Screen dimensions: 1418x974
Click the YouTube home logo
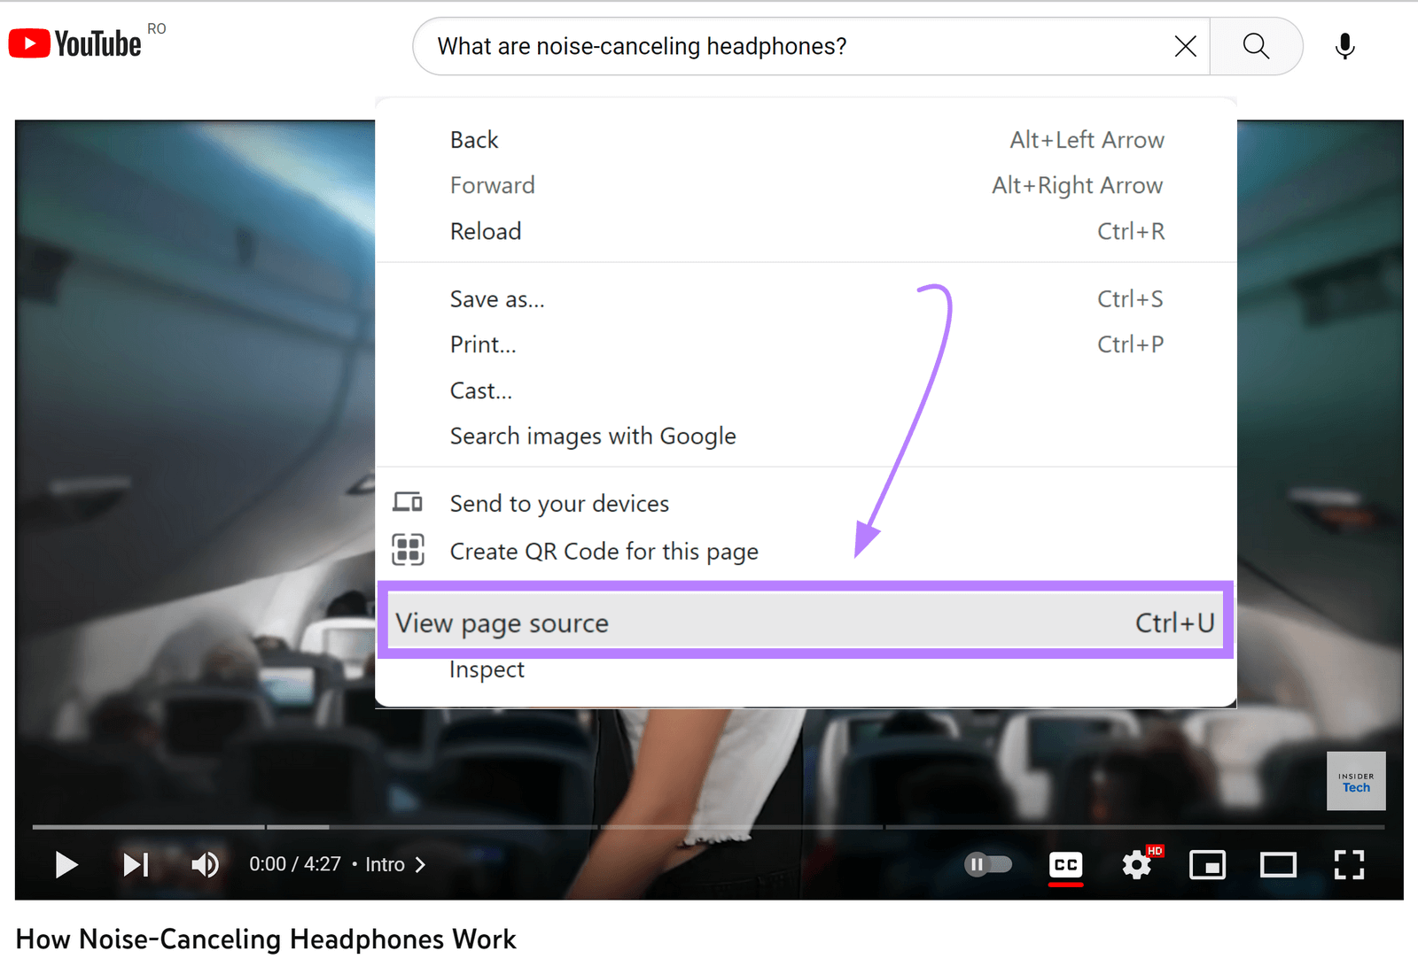coord(75,42)
